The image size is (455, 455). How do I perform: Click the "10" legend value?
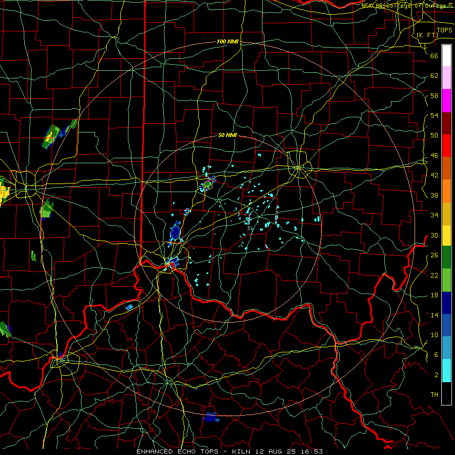434,335
